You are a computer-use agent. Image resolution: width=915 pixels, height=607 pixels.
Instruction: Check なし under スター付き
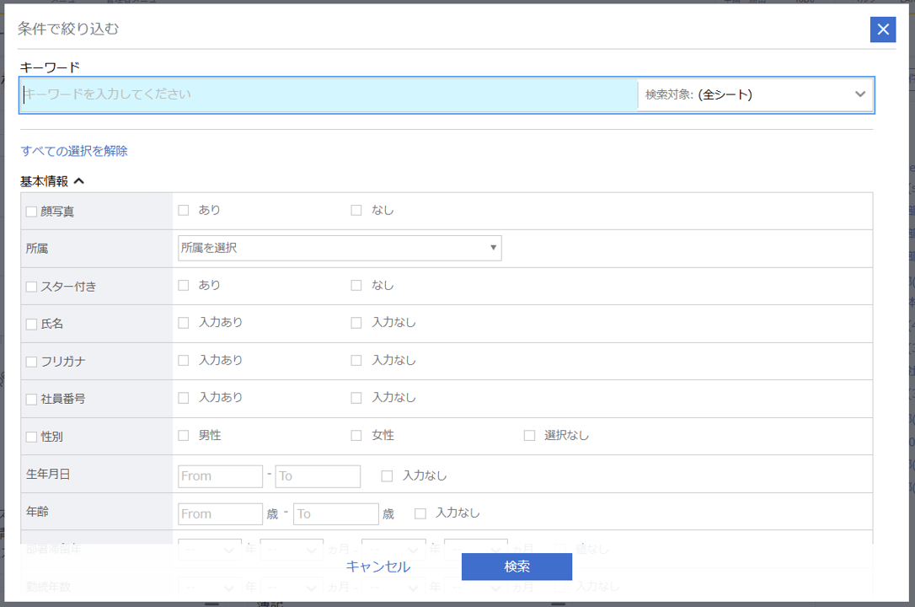(356, 285)
